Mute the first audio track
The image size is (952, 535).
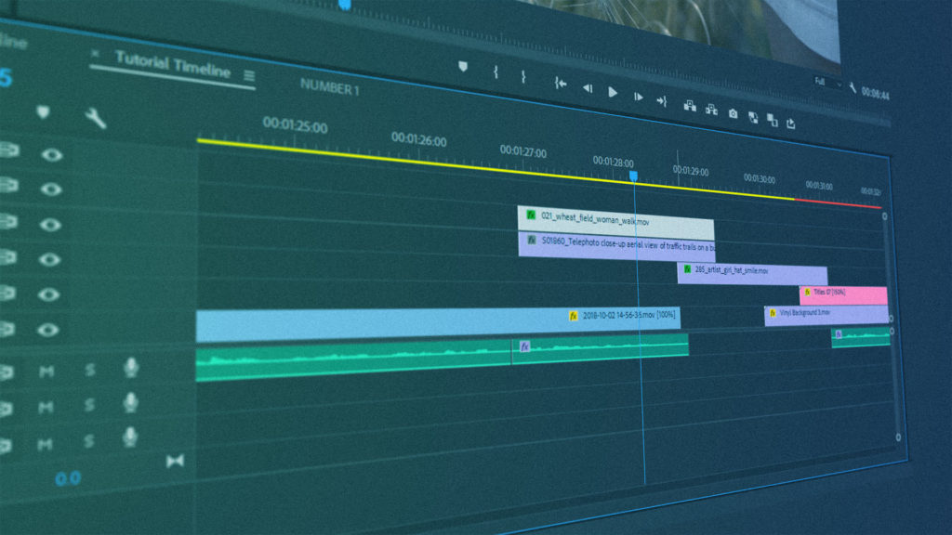46,371
